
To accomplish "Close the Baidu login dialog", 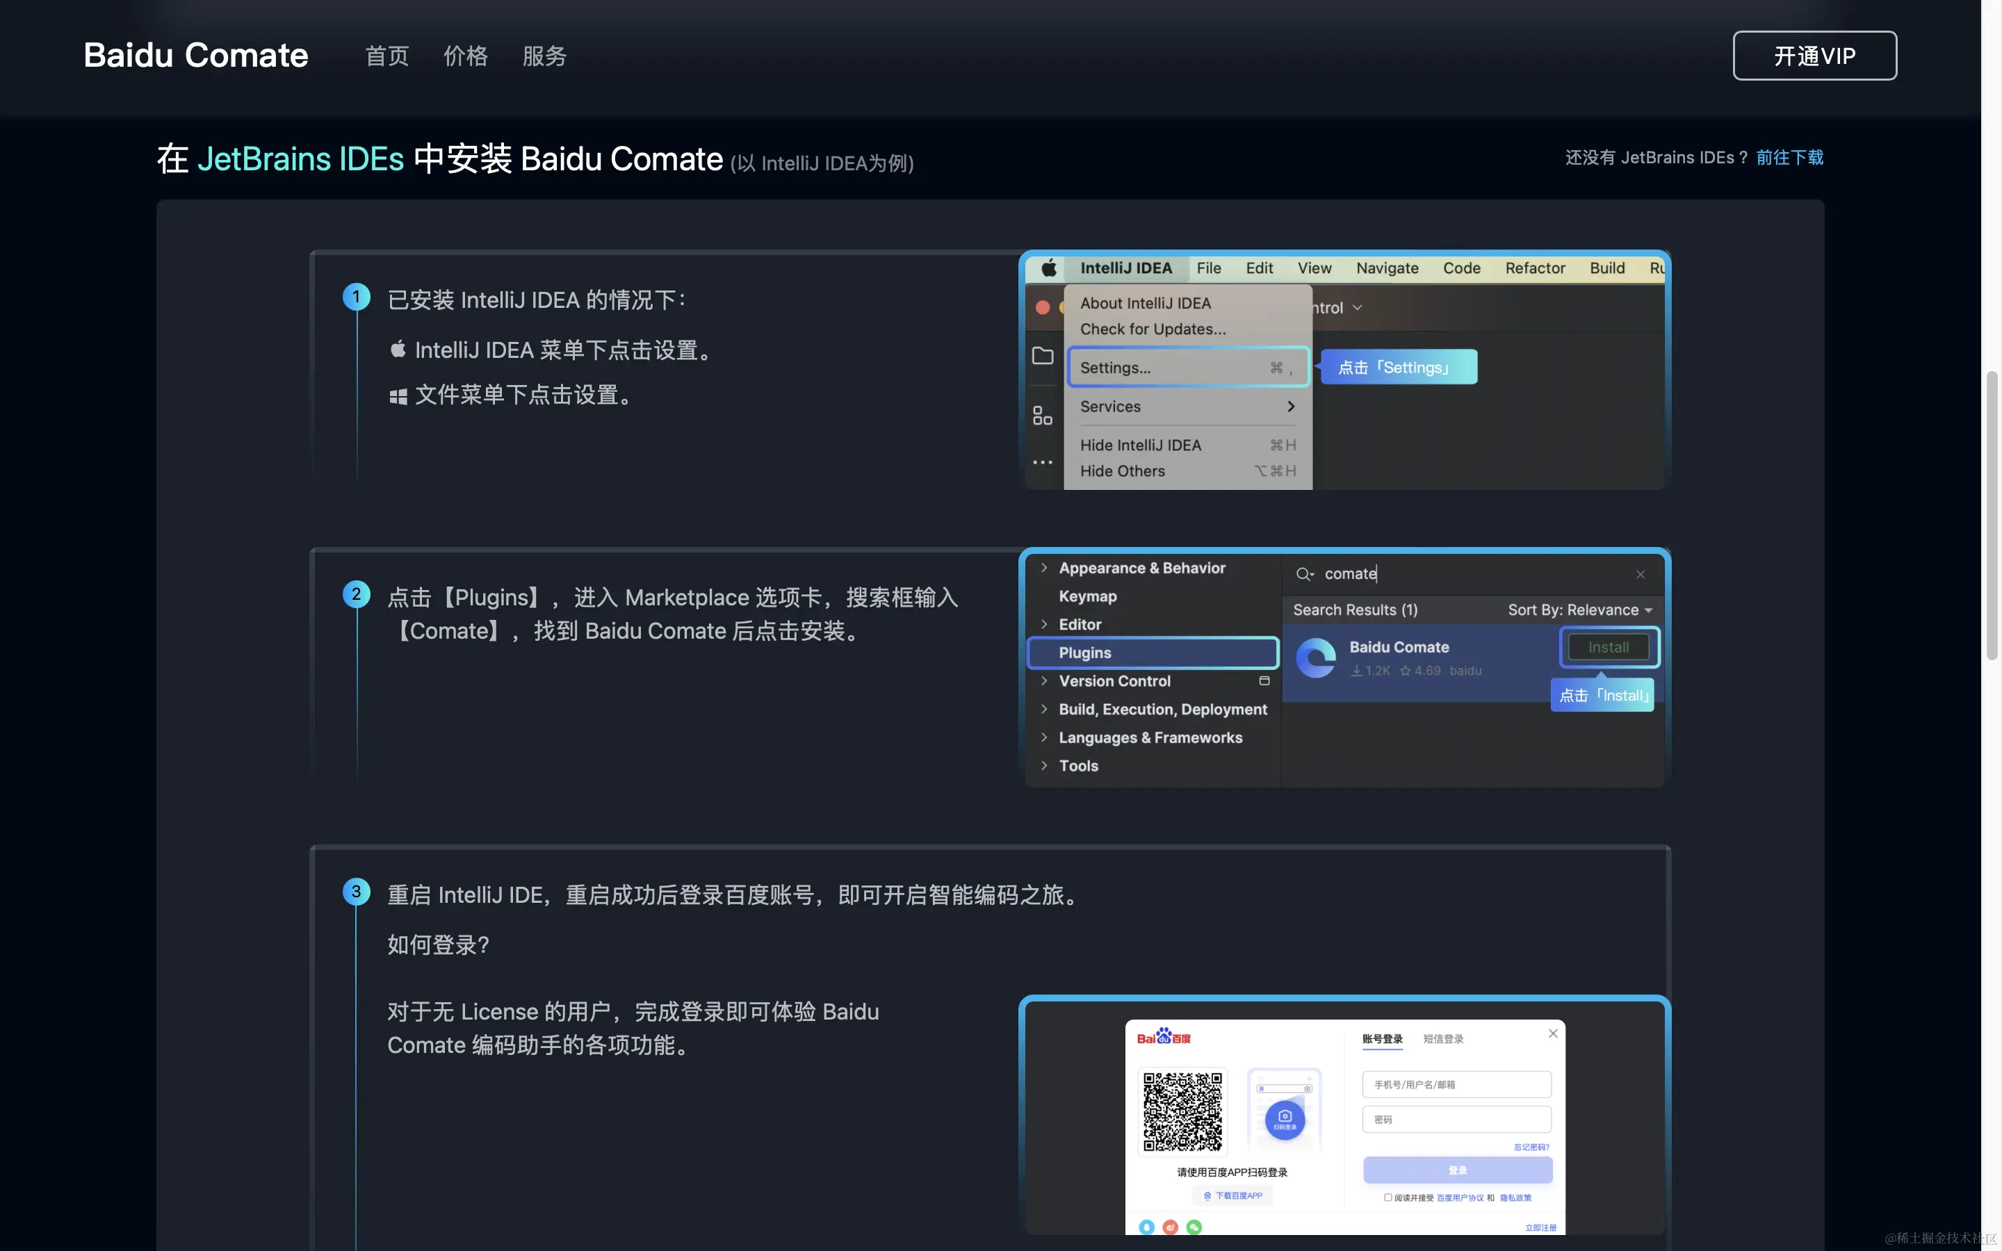I will [1553, 1033].
